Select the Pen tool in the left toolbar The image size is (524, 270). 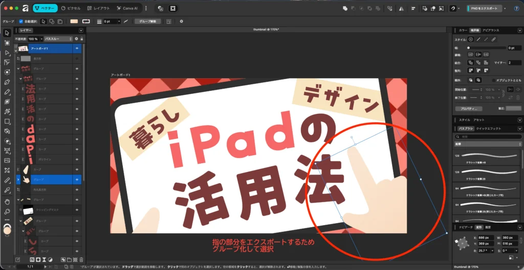7,82
